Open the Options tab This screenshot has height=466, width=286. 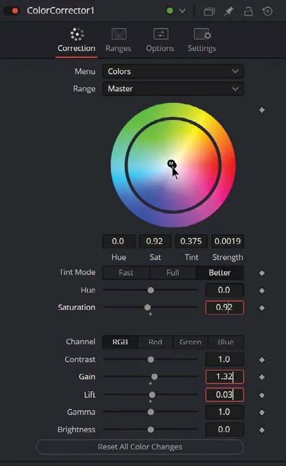160,40
